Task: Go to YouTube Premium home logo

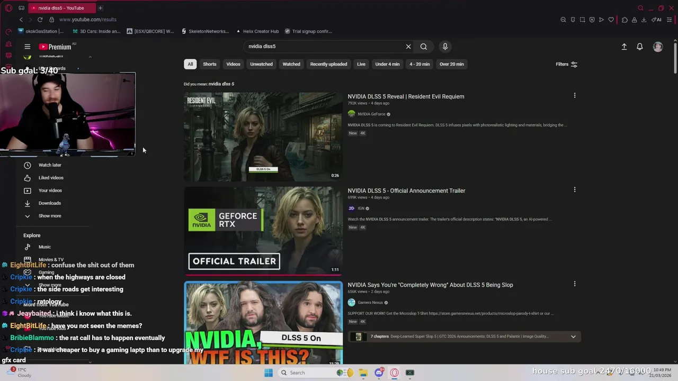Action: [x=55, y=47]
